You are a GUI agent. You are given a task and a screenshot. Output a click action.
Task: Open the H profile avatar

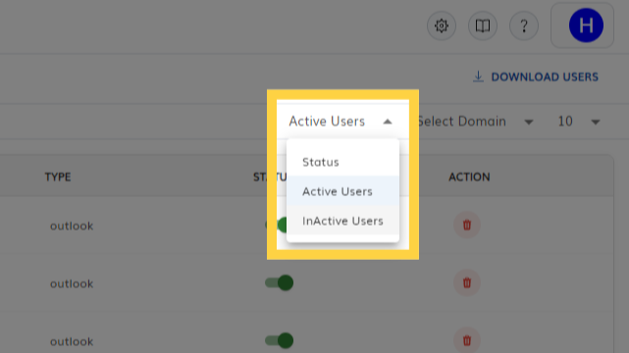tap(586, 25)
